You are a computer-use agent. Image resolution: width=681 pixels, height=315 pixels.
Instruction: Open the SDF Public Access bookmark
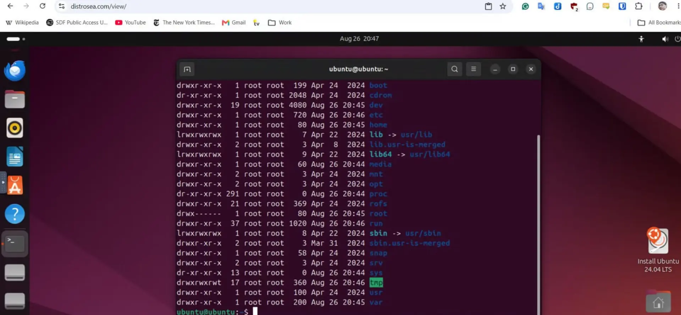click(x=77, y=22)
